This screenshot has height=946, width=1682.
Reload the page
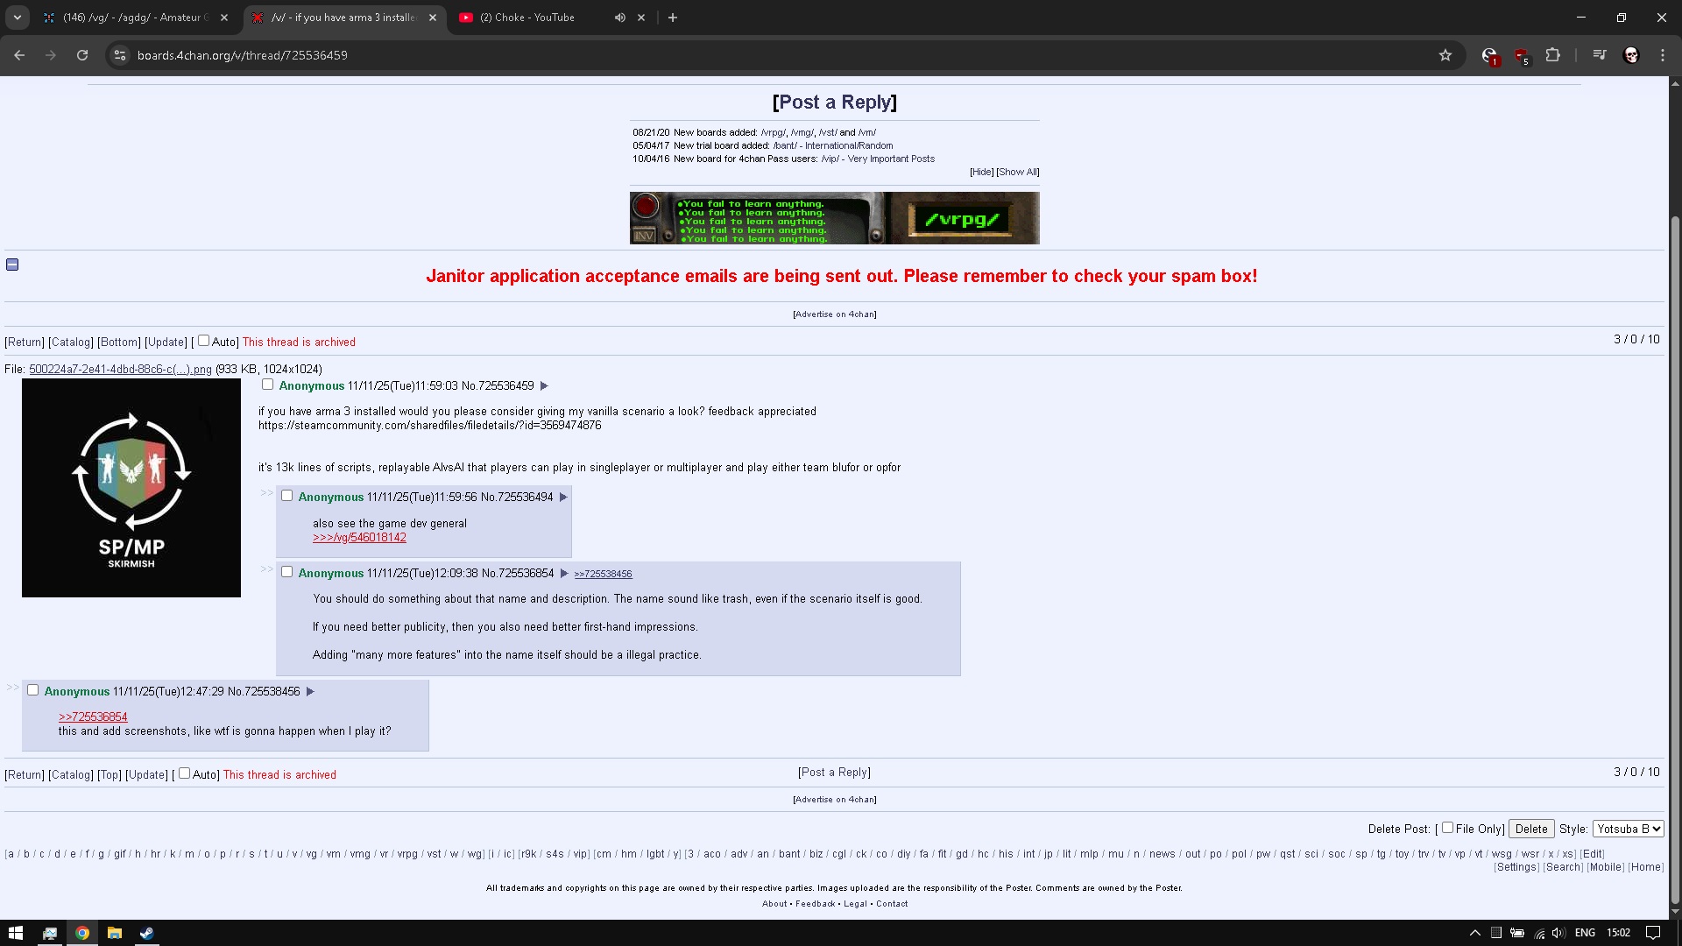[82, 55]
